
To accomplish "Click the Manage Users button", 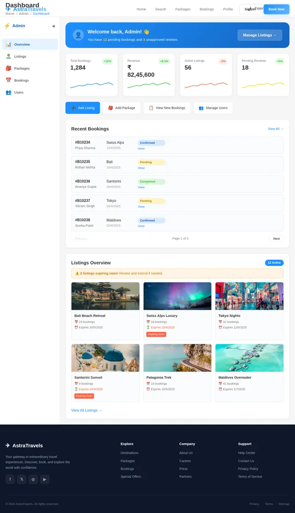I will coord(213,108).
